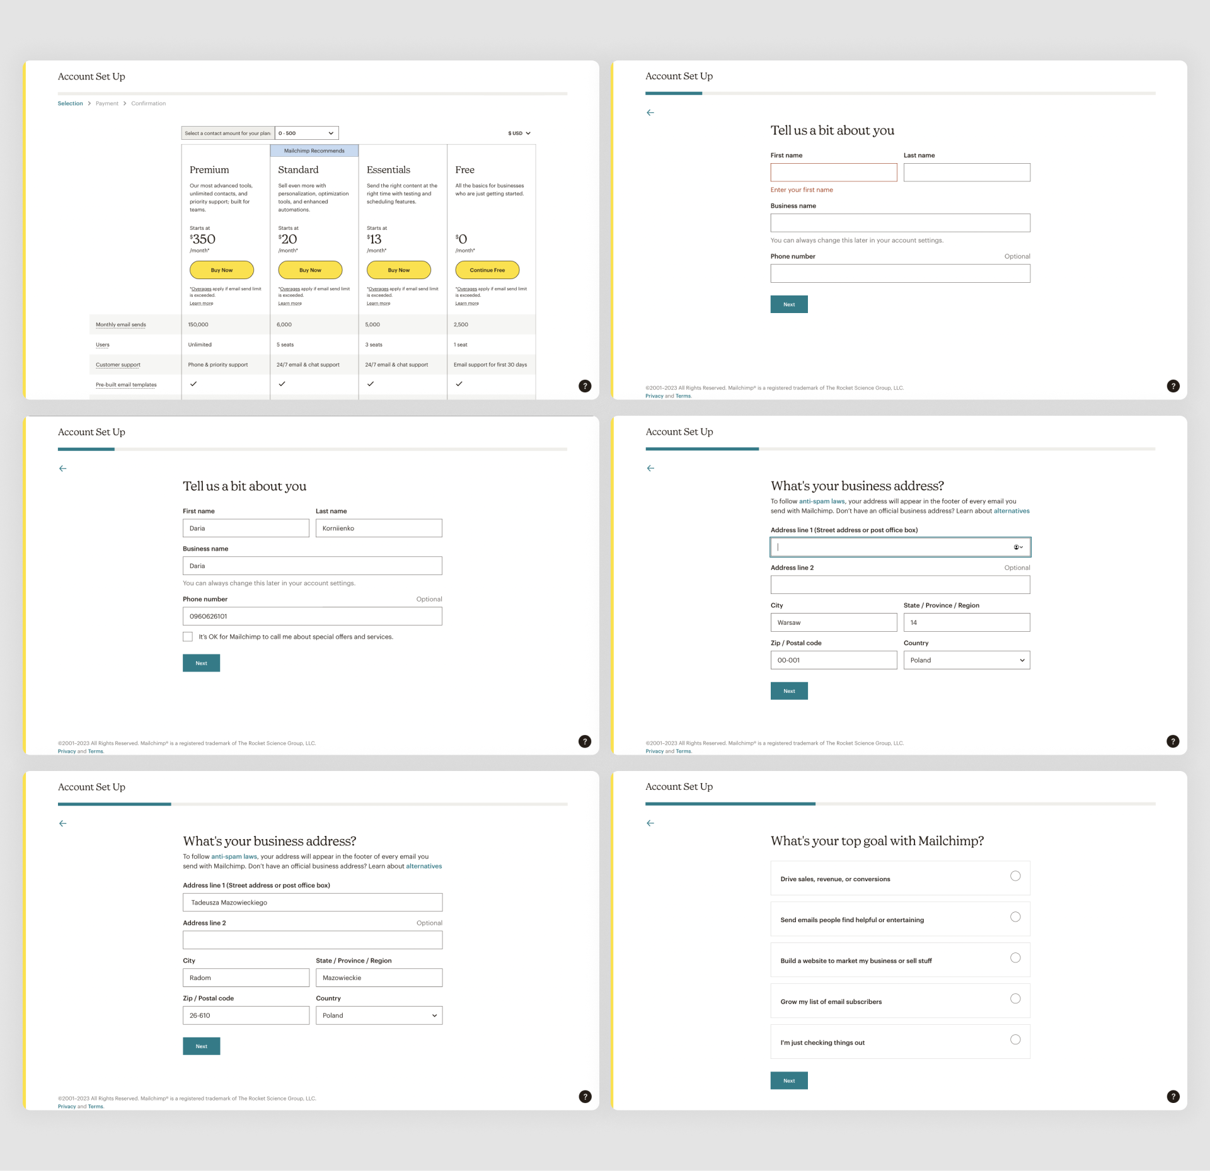
Task: Click Next on the Daria name form
Action: point(201,663)
